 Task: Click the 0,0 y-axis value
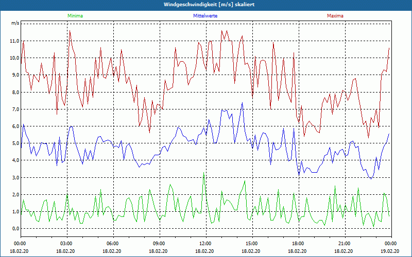coord(15,229)
